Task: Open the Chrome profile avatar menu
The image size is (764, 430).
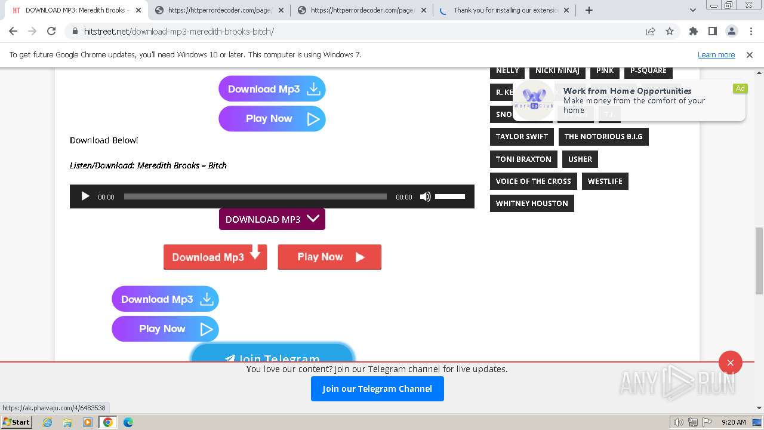Action: click(732, 32)
